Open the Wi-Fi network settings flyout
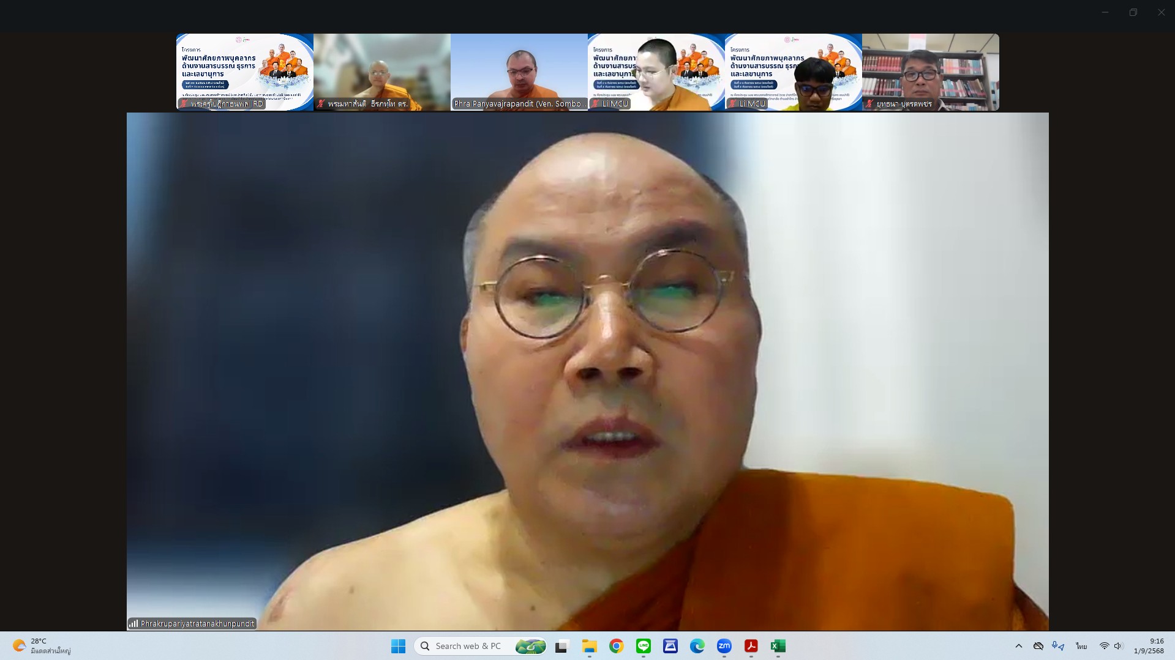Viewport: 1175px width, 660px height. coord(1104,646)
